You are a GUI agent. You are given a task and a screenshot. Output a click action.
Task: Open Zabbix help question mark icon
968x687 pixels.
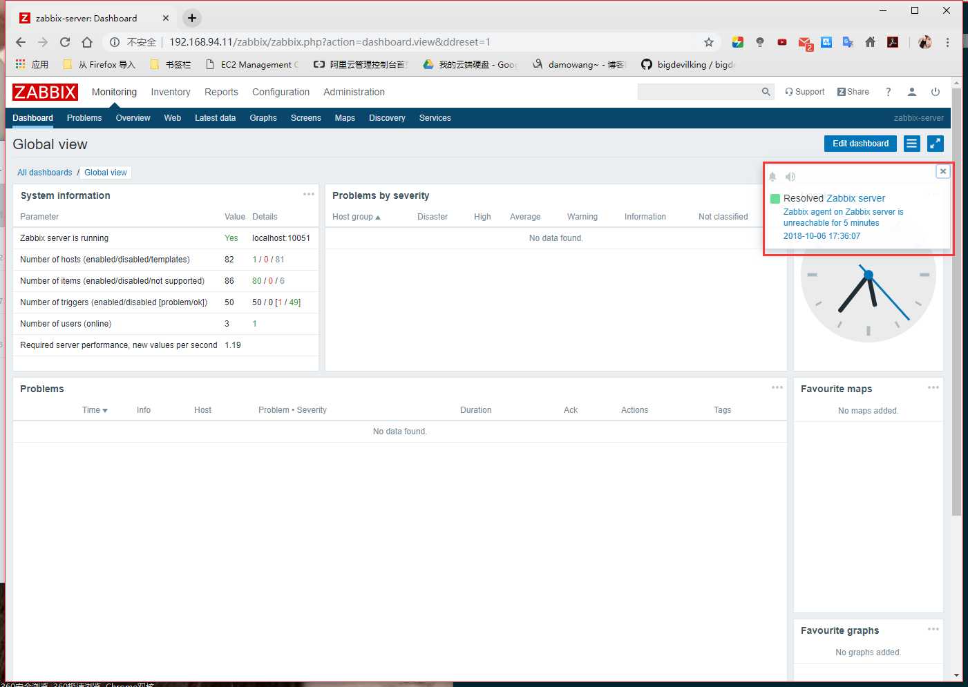(x=889, y=92)
